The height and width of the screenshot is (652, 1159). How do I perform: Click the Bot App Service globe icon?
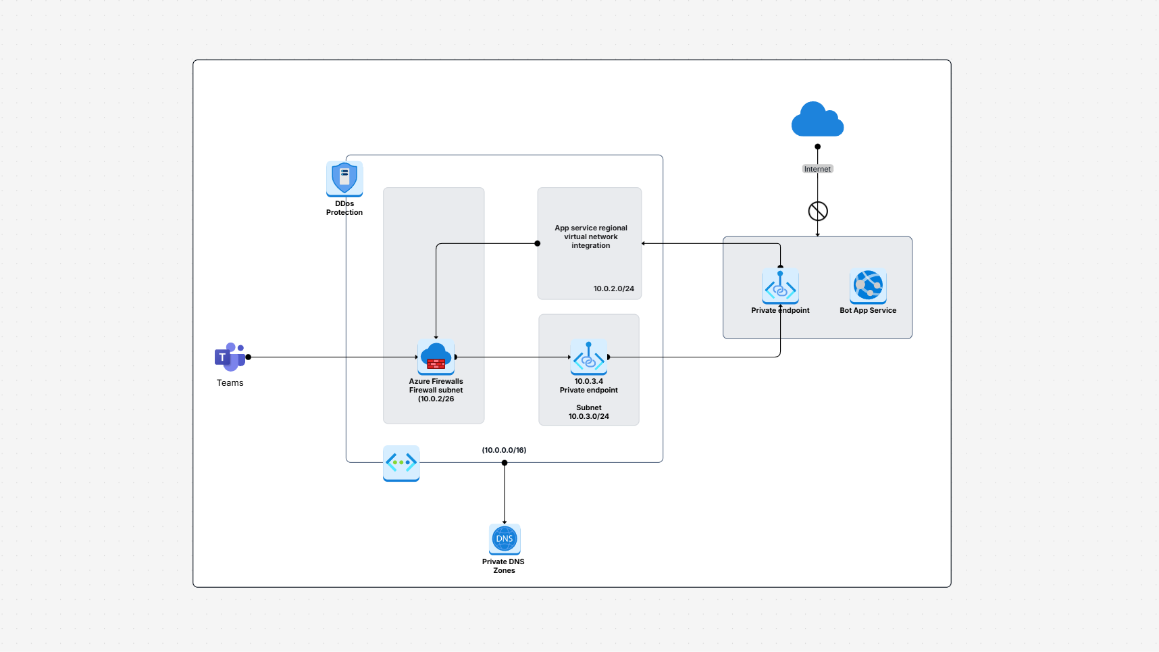point(868,286)
